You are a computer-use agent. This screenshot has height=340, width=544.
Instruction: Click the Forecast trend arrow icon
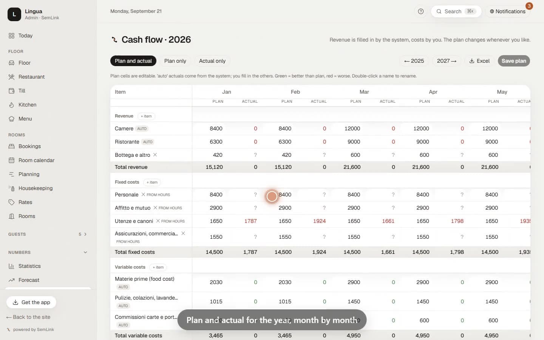[x=11, y=280]
